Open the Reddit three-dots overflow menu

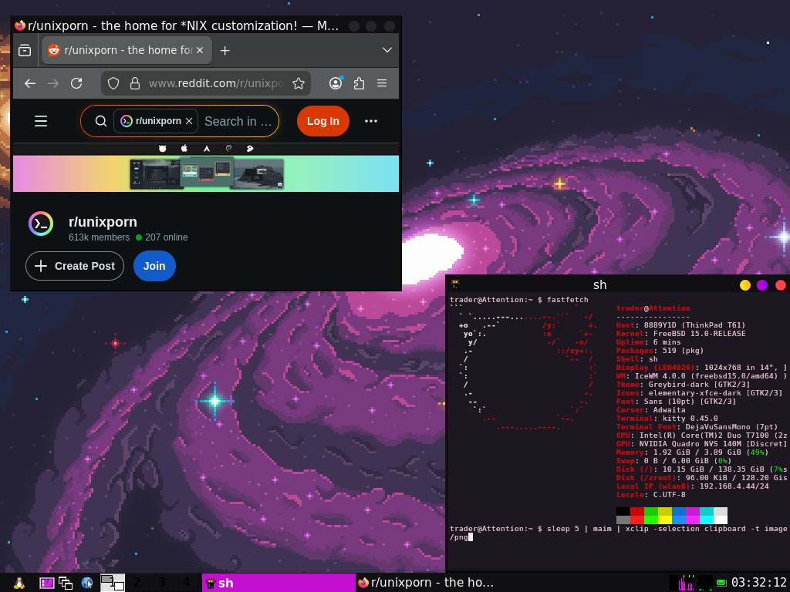371,121
